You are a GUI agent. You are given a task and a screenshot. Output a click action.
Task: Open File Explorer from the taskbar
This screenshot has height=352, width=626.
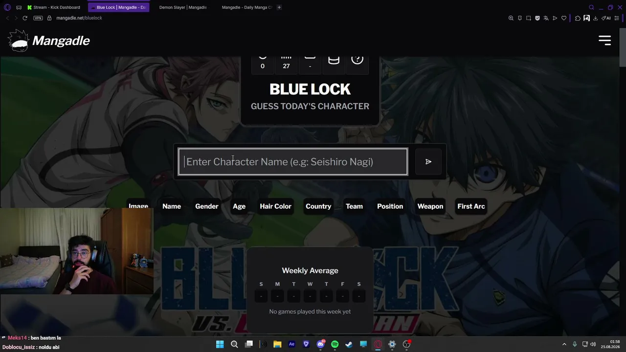(x=277, y=344)
